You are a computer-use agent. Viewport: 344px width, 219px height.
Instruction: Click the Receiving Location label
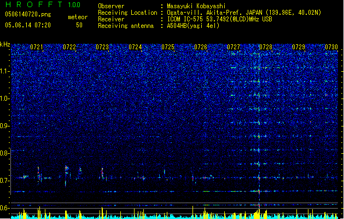click(127, 13)
